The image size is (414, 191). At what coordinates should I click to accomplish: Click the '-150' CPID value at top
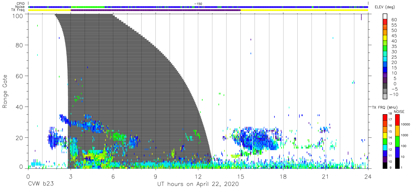(x=198, y=4)
